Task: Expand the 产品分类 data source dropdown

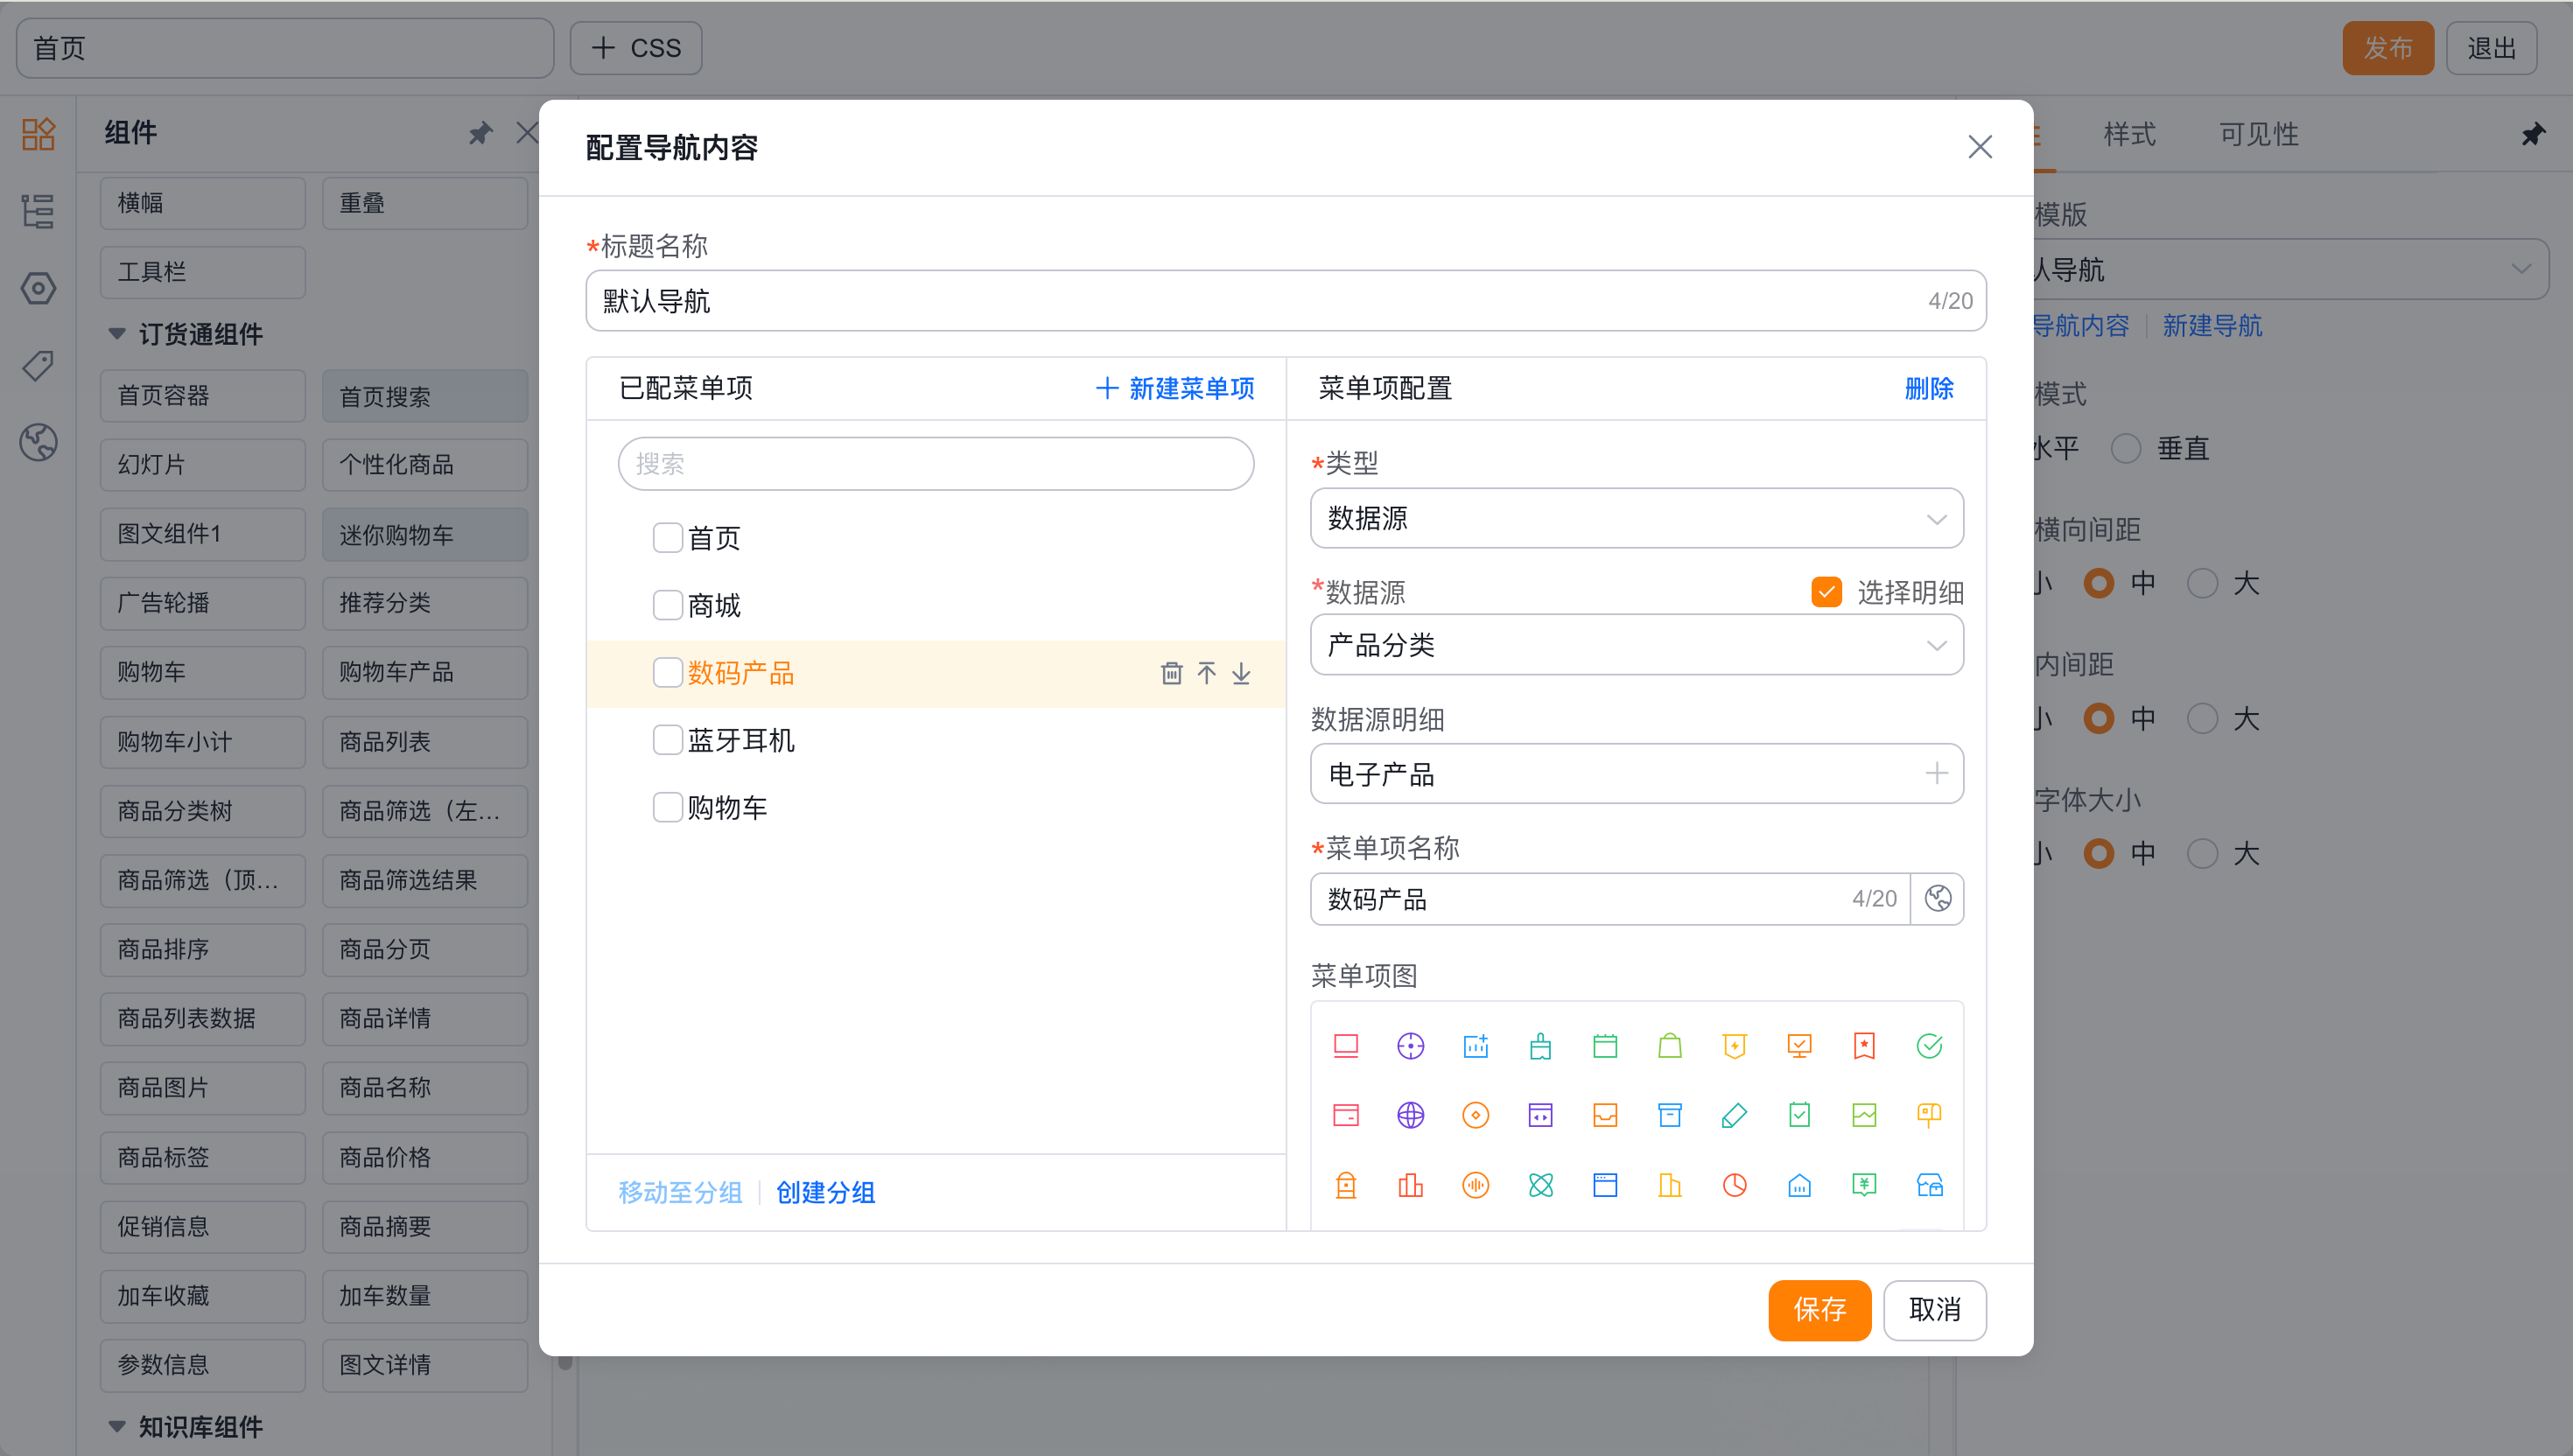Action: pos(1636,645)
